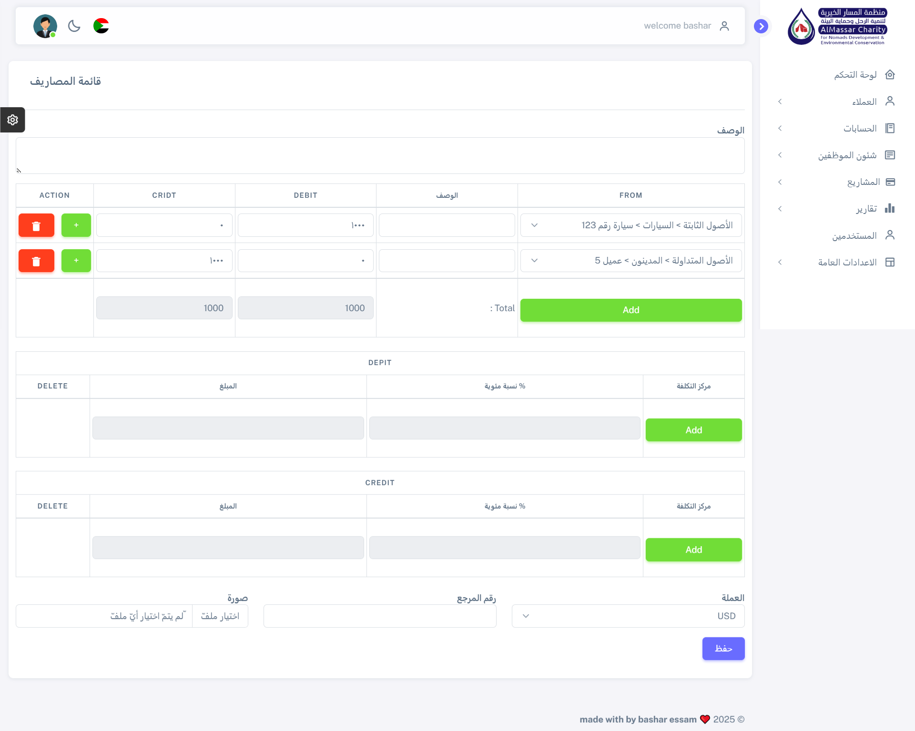
Task: Click the اختيار ملف file chooser
Action: 220,616
